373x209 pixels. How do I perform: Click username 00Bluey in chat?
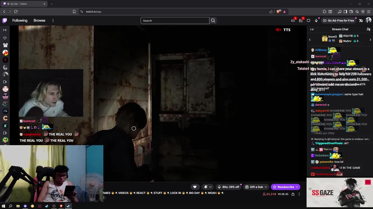click(x=321, y=50)
